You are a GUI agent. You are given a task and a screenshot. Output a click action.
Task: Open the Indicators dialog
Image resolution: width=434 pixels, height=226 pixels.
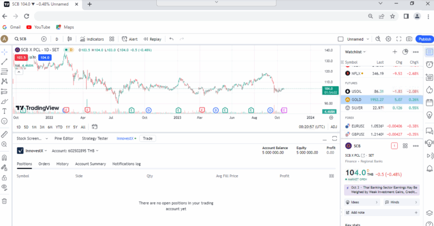pyautogui.click(x=92, y=39)
